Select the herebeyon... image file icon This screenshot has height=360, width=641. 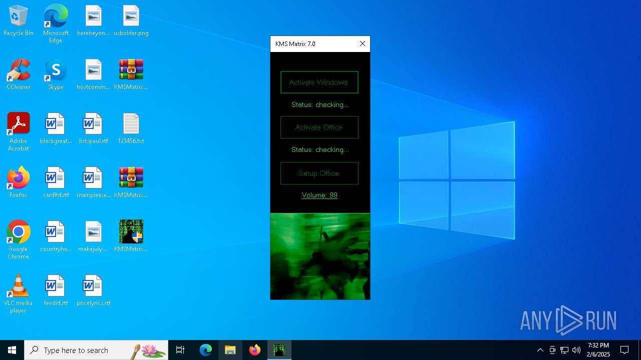point(93,21)
